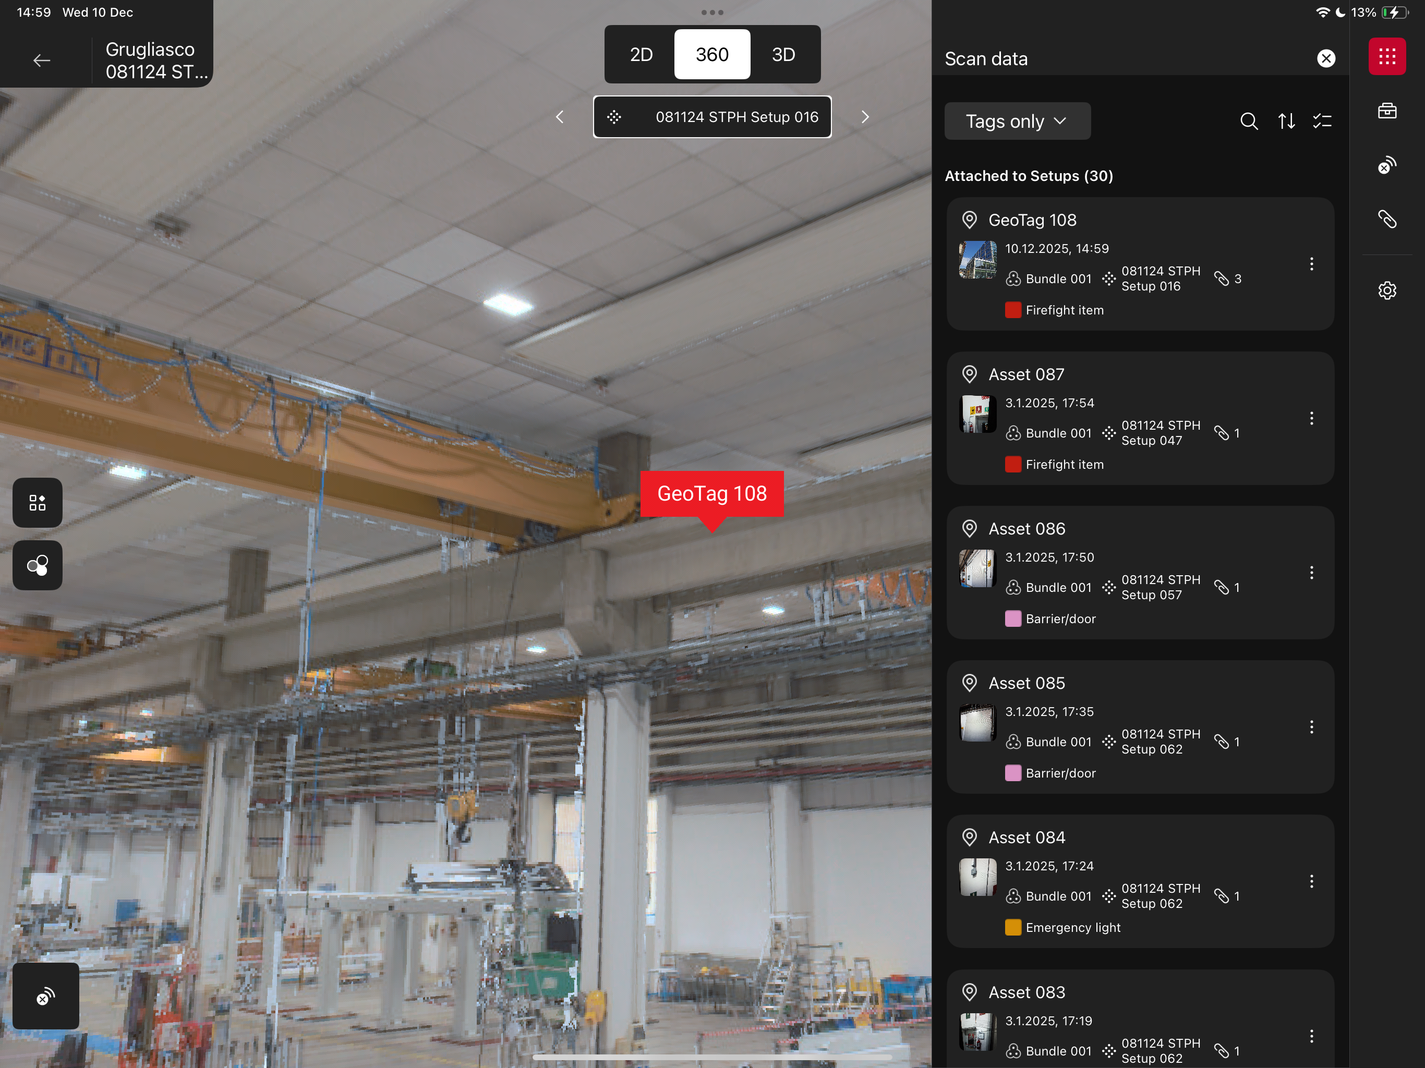This screenshot has height=1068, width=1425.
Task: Toggle scanner connection button bottom left
Action: (46, 996)
